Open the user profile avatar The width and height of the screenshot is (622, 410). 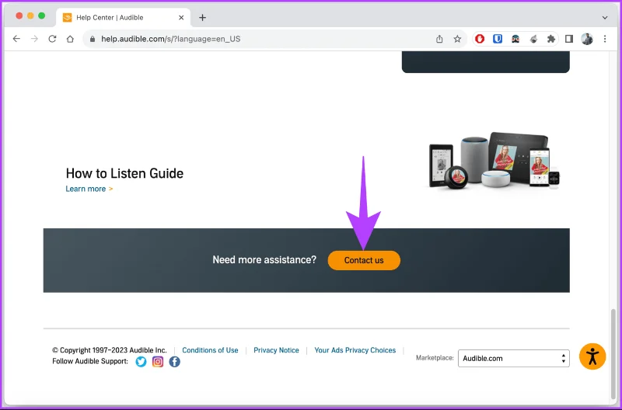(x=587, y=39)
